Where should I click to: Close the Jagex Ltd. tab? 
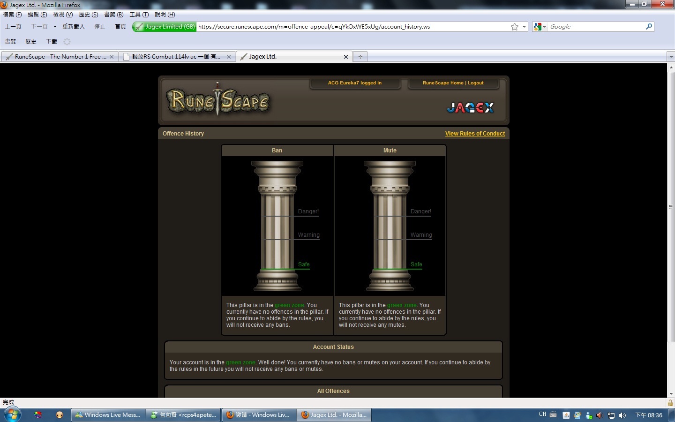pyautogui.click(x=346, y=57)
